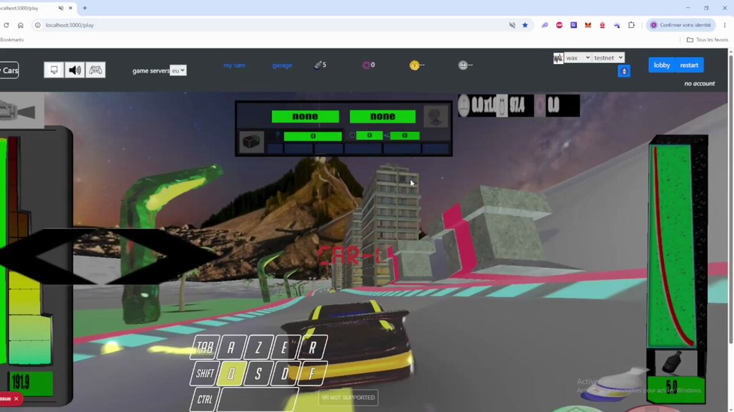Screen dimensions: 734x412
Task: Click the monitor display icon button
Action: [x=54, y=70]
